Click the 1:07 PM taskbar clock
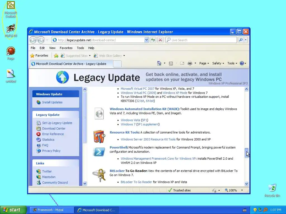 click(x=276, y=210)
